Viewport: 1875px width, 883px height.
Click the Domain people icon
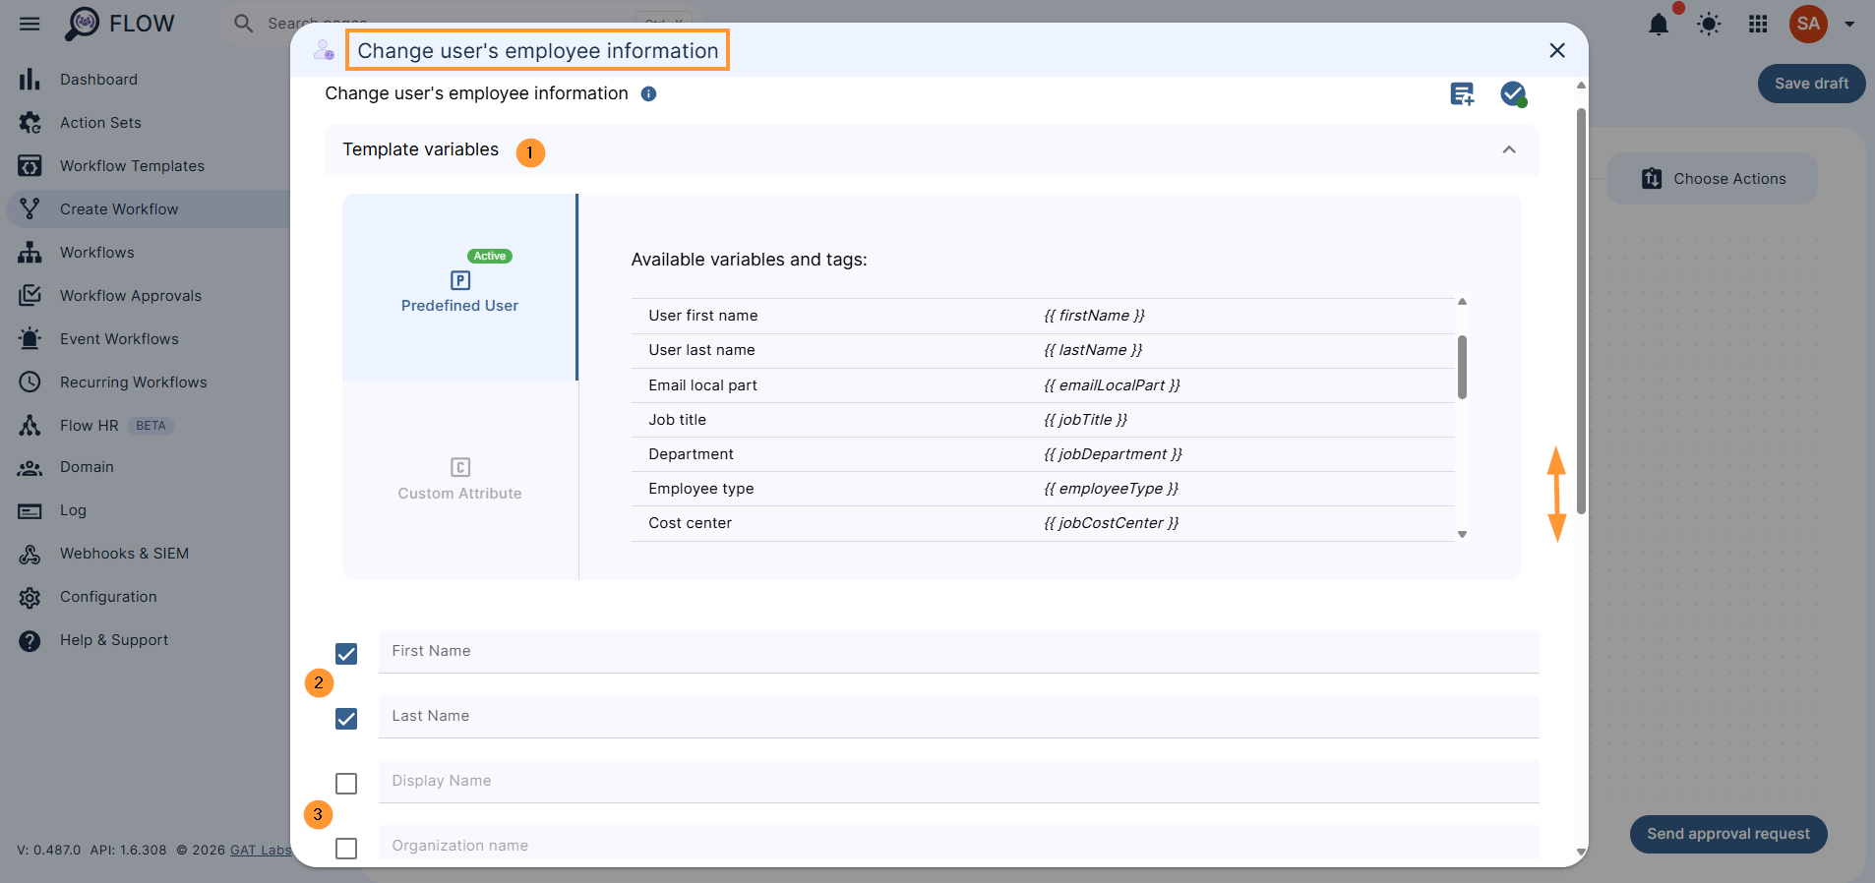pyautogui.click(x=30, y=468)
